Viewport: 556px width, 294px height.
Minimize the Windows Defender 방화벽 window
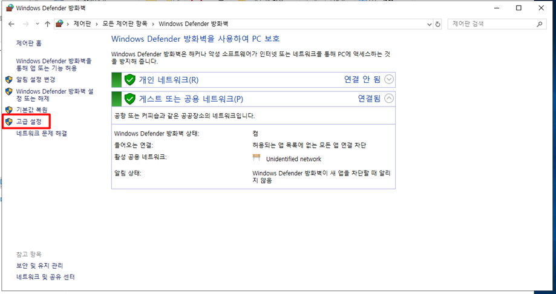coord(495,8)
